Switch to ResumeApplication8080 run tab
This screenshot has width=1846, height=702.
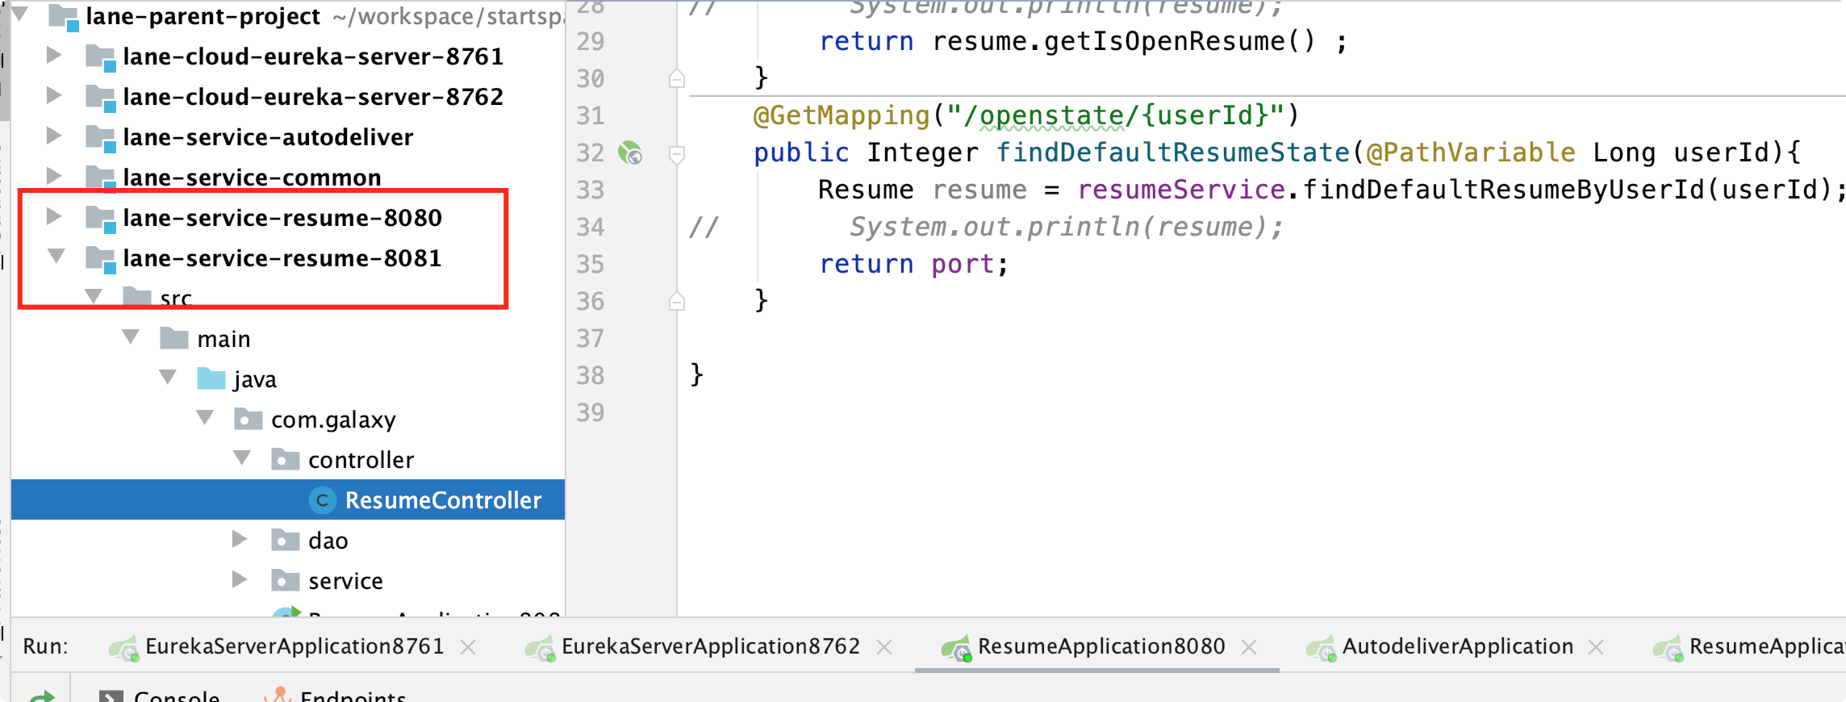(x=1101, y=646)
